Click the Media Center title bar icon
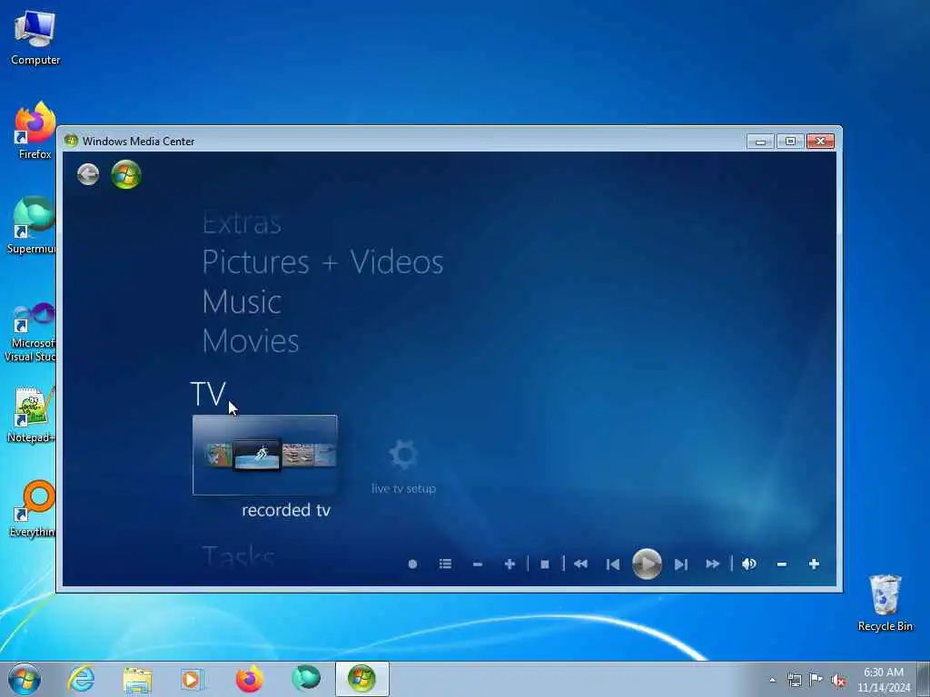 [x=71, y=141]
